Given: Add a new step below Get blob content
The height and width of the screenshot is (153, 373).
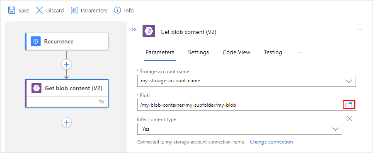Looking at the screenshot, I should click(x=67, y=123).
